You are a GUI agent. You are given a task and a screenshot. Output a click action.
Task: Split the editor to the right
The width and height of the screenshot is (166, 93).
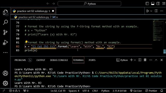pyautogui.click(x=156, y=11)
